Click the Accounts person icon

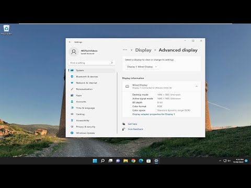[72, 102]
